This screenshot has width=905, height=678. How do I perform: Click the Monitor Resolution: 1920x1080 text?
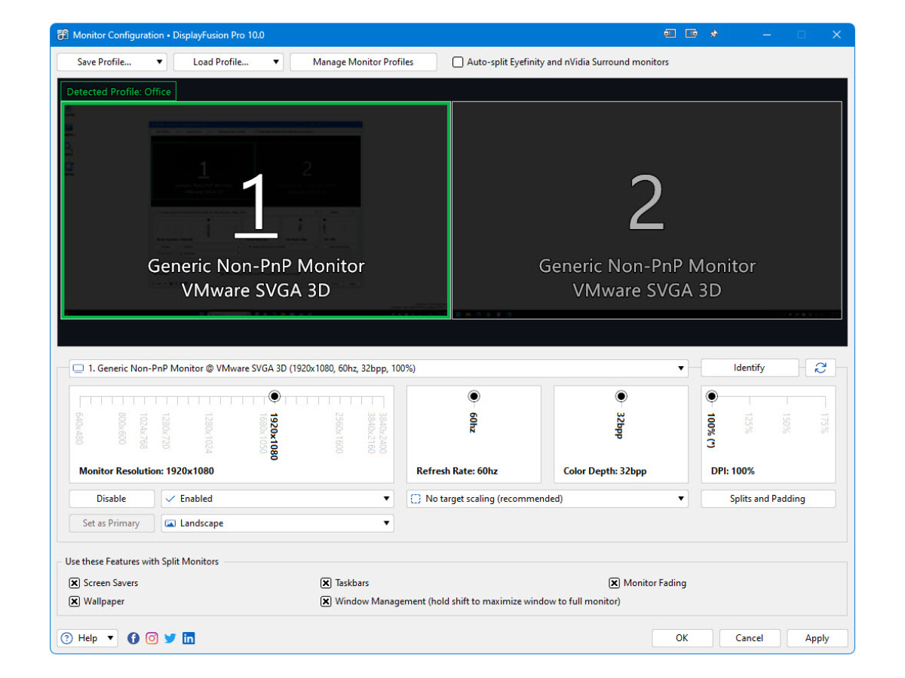(x=146, y=471)
